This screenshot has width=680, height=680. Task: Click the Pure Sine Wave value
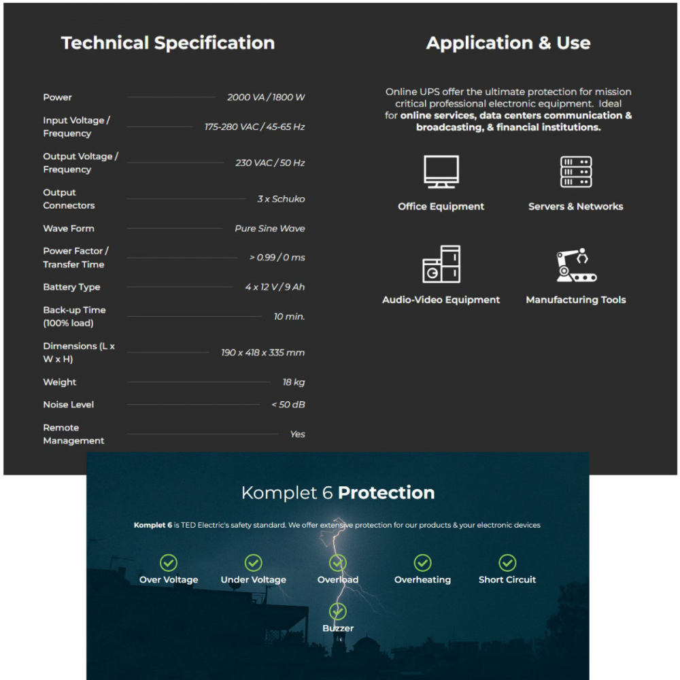click(270, 228)
